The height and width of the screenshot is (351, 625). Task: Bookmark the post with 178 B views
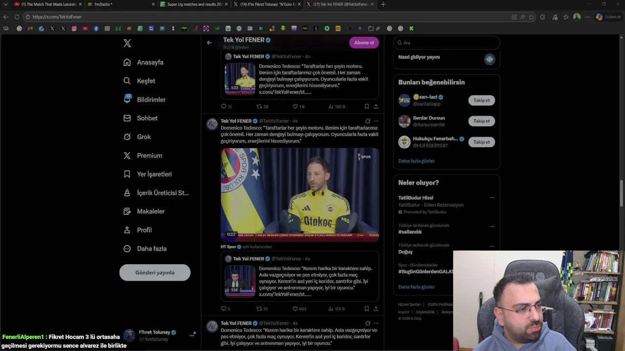point(366,309)
